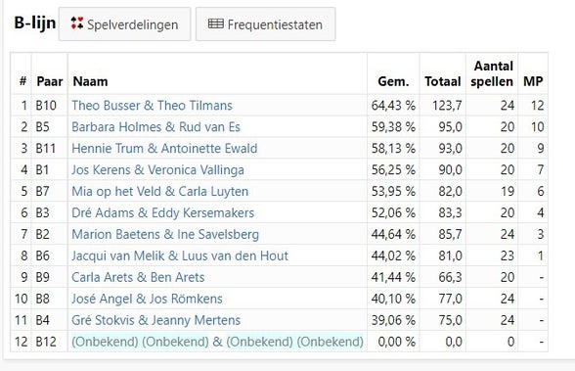Open the Frequentiestaten button
The image size is (575, 371).
pos(266,24)
